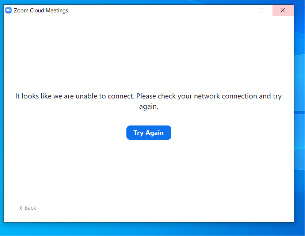
Task: Click the "Zoom Cloud Meetings" title text
Action: pos(41,11)
